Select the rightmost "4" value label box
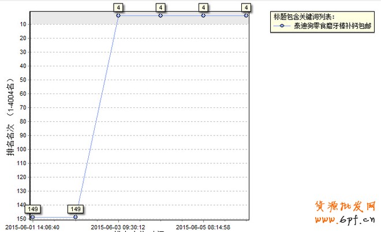The width and height of the screenshot is (381, 232). (246, 7)
